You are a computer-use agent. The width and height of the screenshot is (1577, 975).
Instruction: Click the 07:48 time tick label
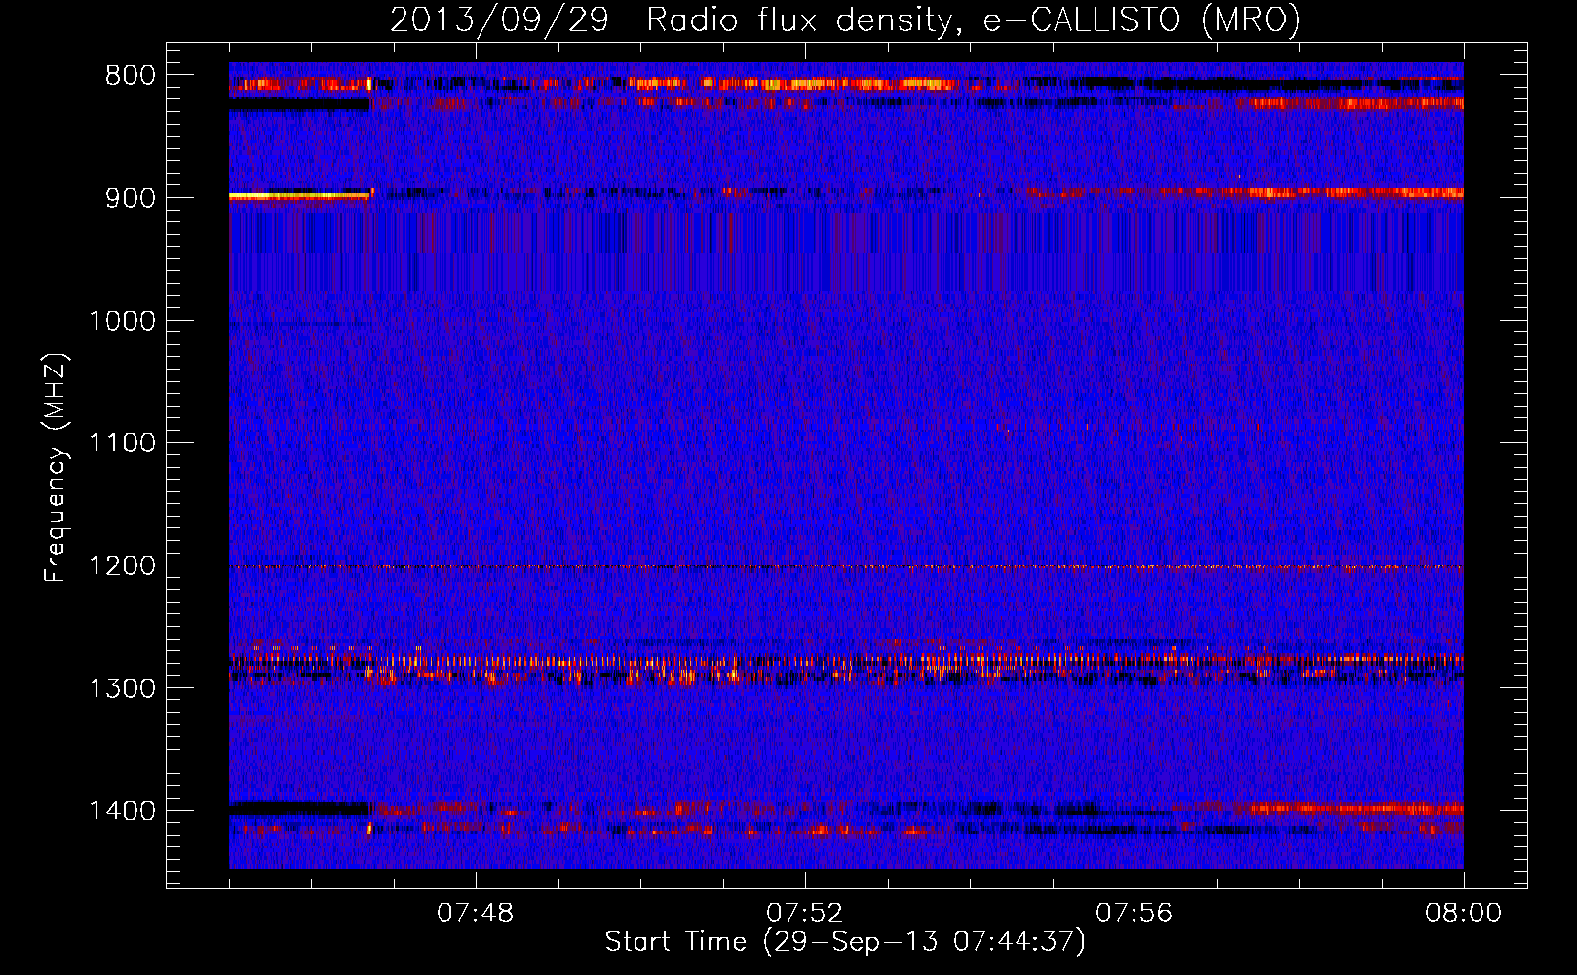click(475, 914)
